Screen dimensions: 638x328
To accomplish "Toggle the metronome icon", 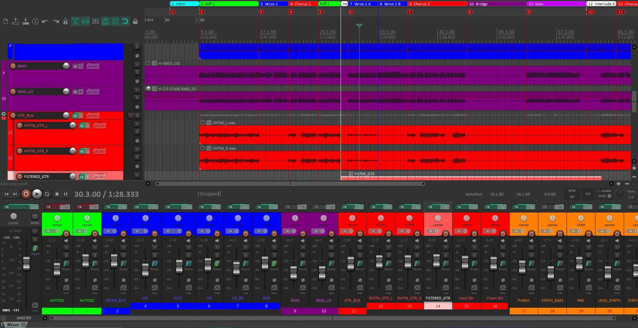I will (65, 22).
